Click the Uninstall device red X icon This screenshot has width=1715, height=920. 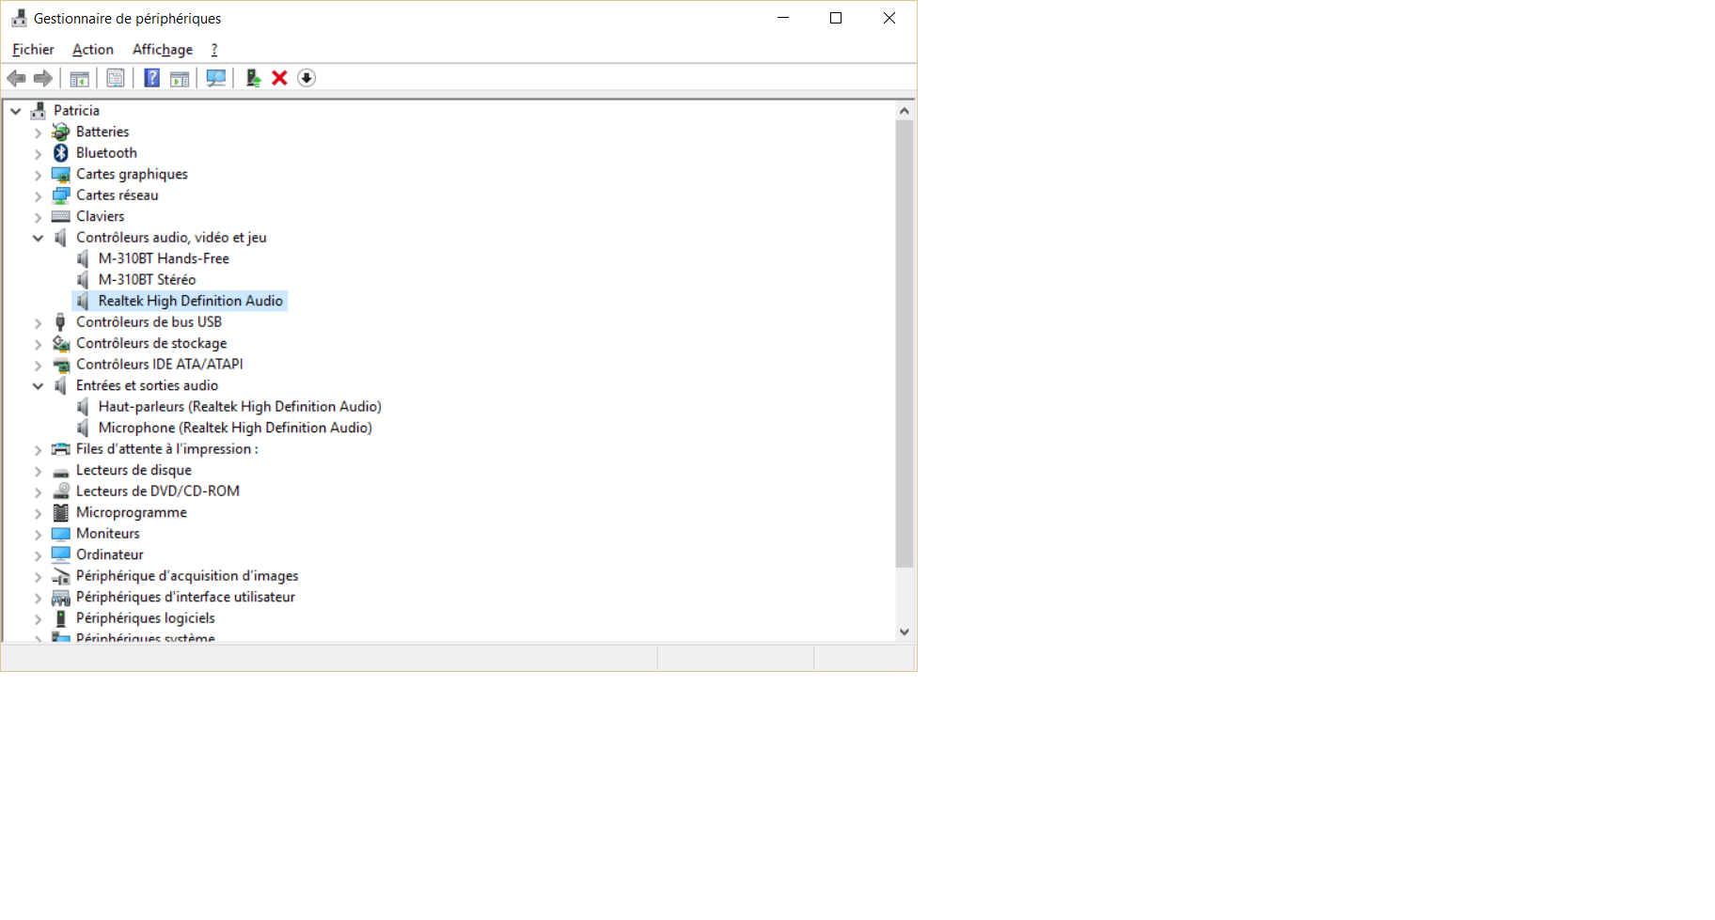(x=278, y=78)
